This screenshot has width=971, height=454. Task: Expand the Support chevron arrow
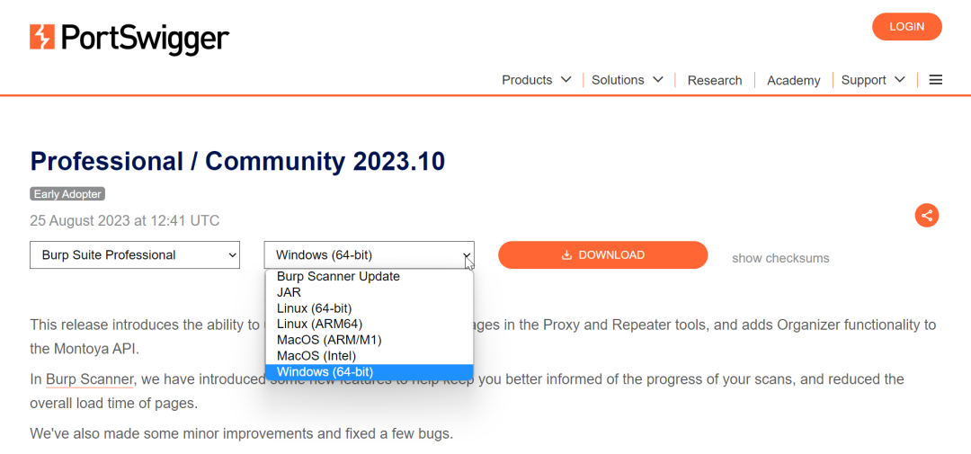[900, 80]
